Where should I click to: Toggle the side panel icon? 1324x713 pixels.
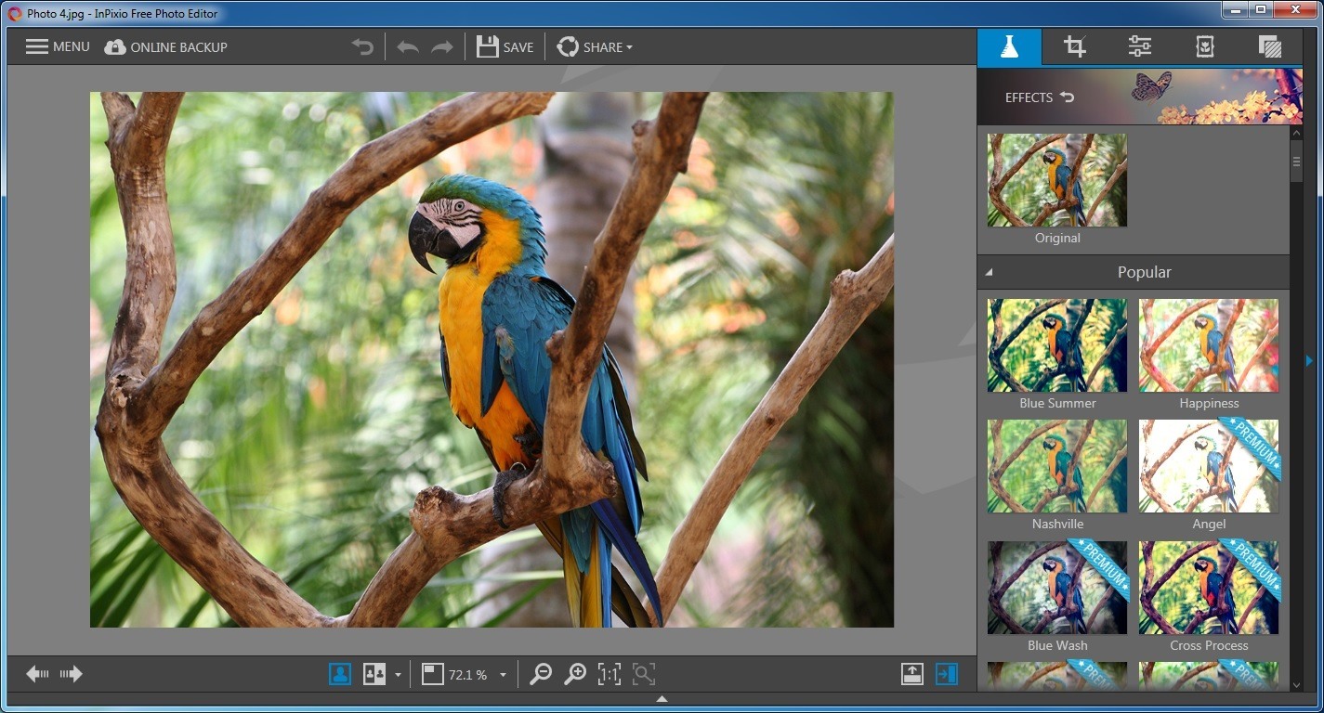[947, 674]
